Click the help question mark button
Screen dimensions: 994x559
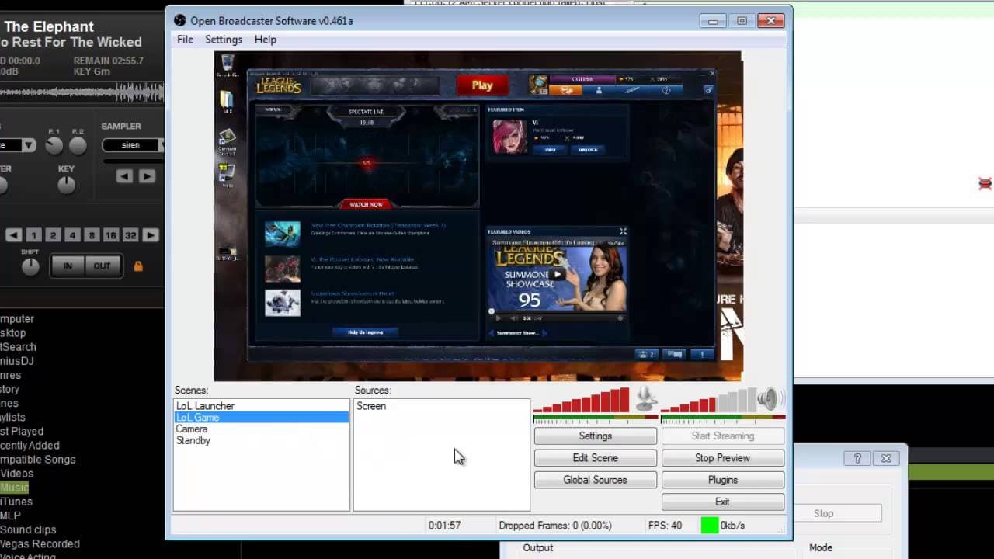coord(857,459)
